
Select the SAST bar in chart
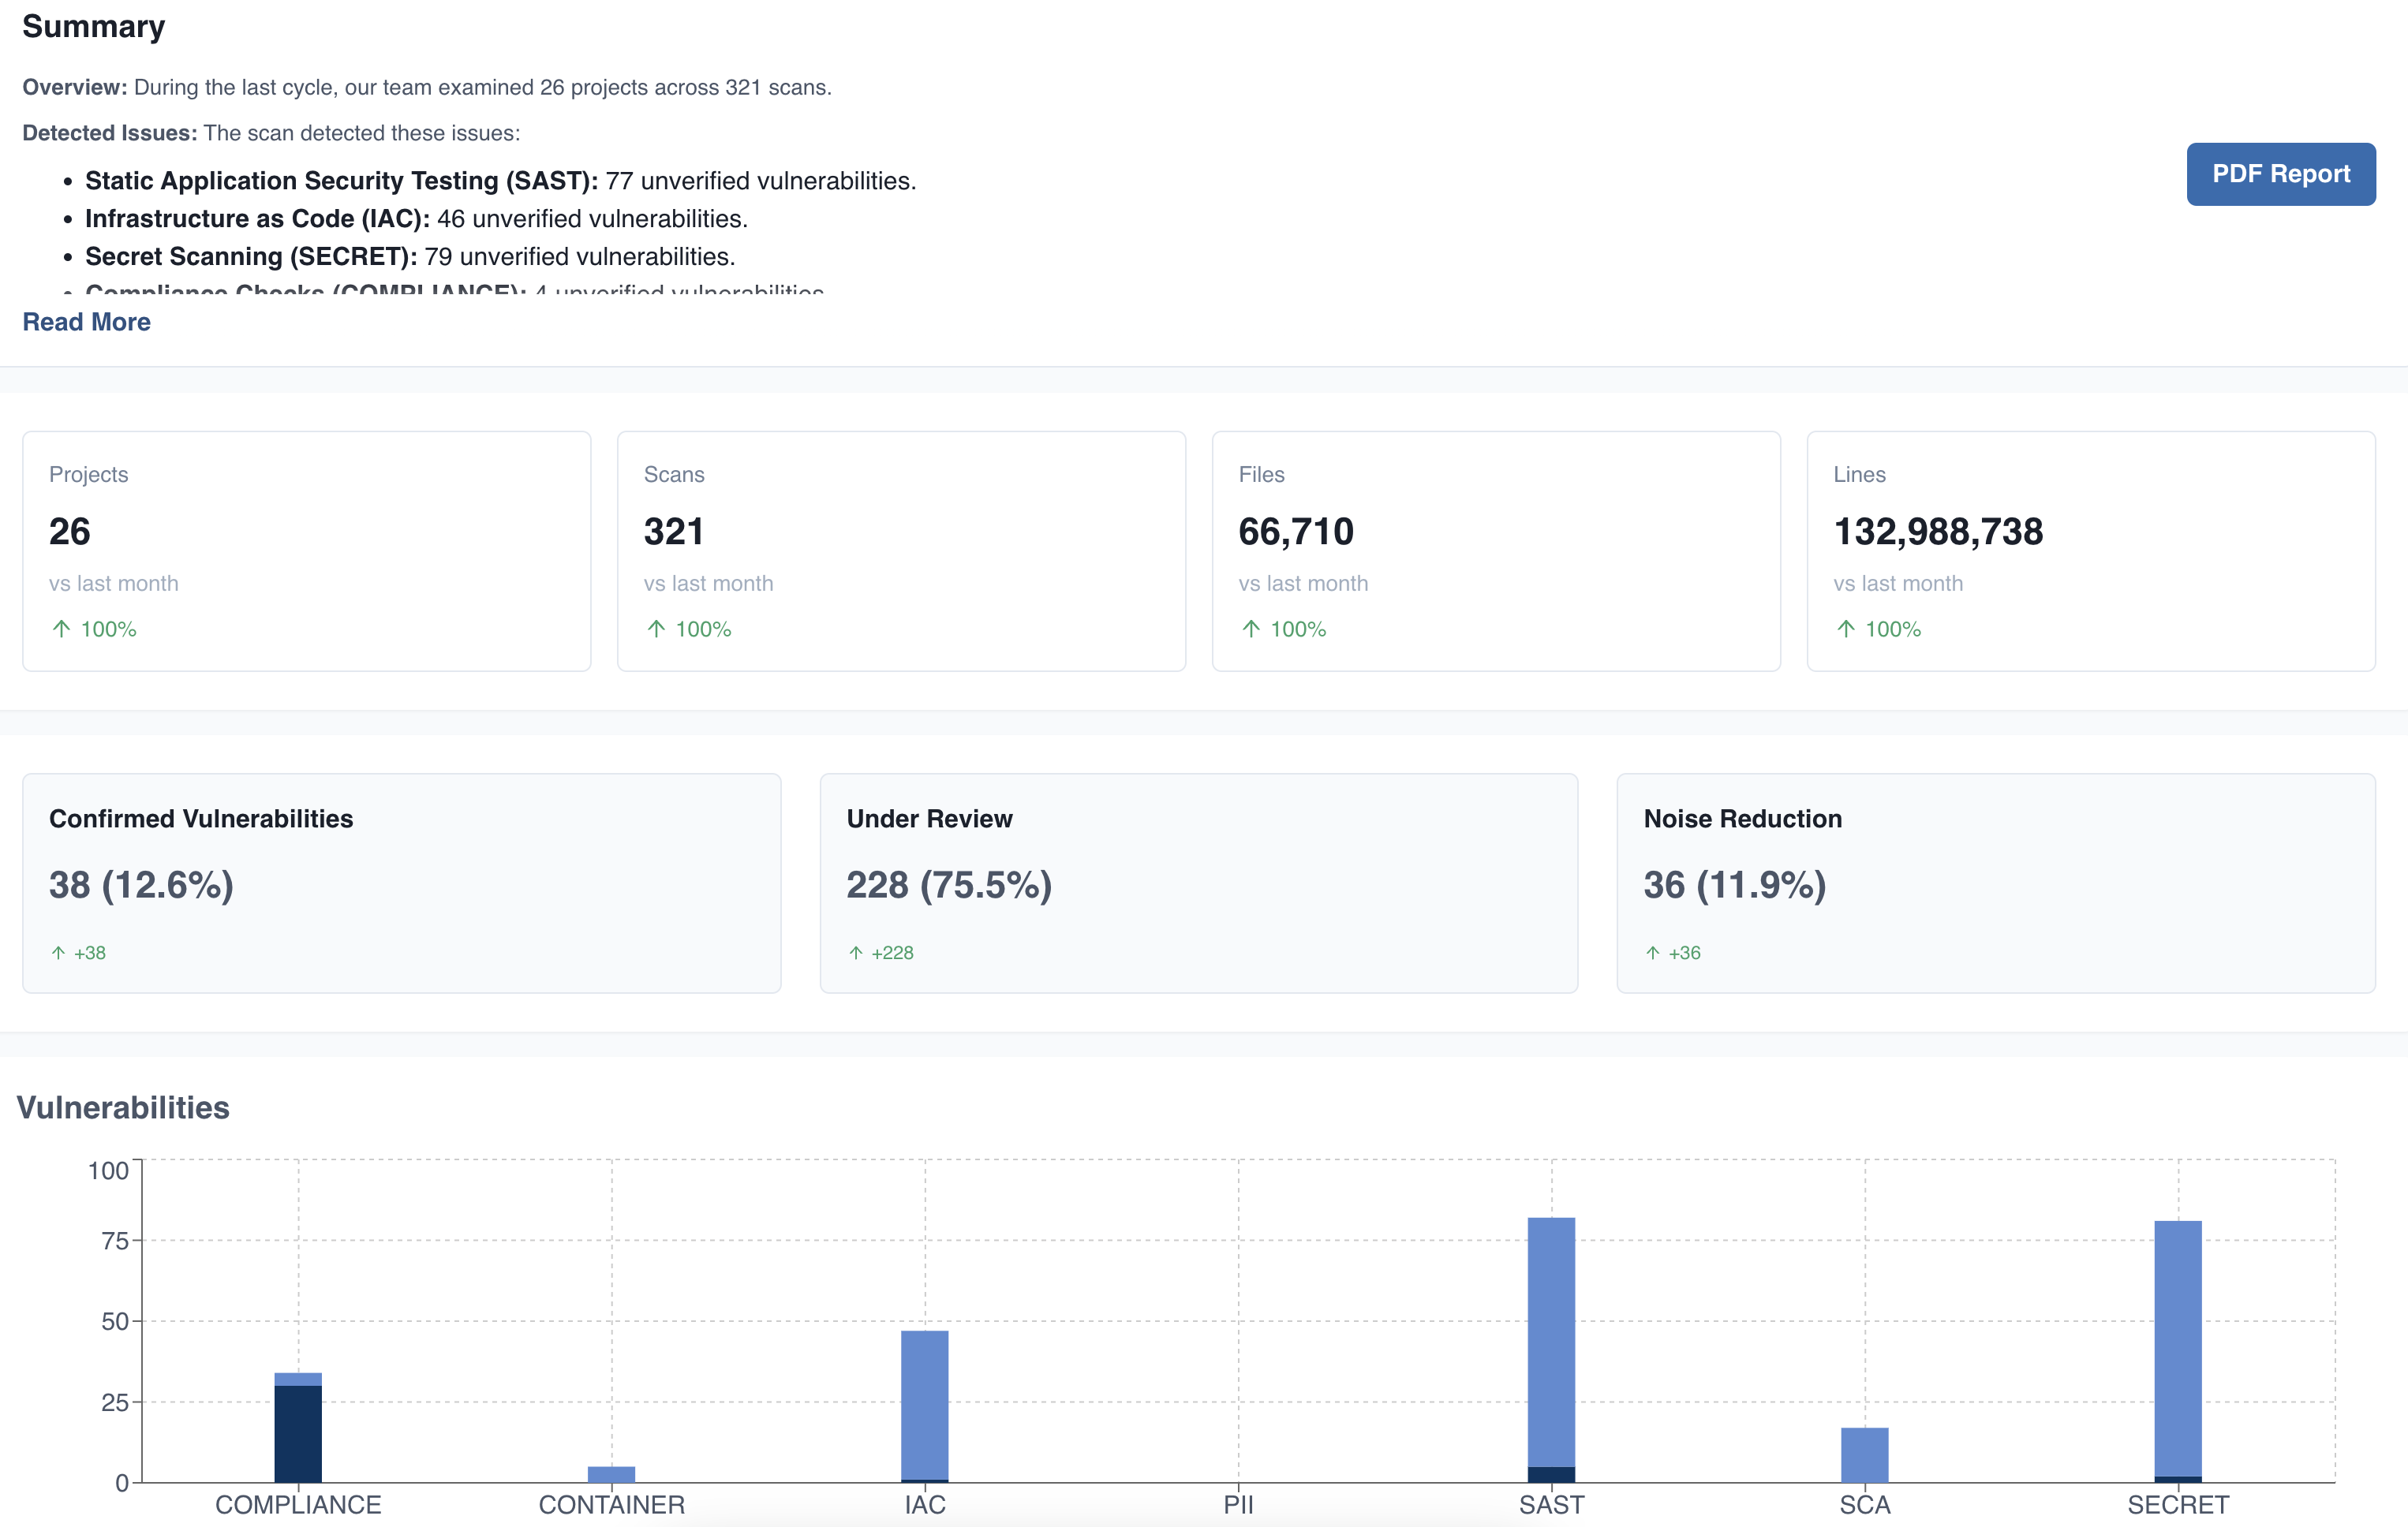tap(1551, 1340)
